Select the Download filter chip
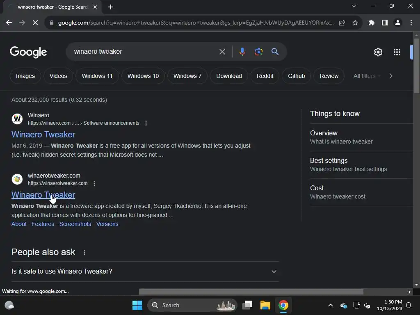The image size is (420, 315). click(x=229, y=76)
